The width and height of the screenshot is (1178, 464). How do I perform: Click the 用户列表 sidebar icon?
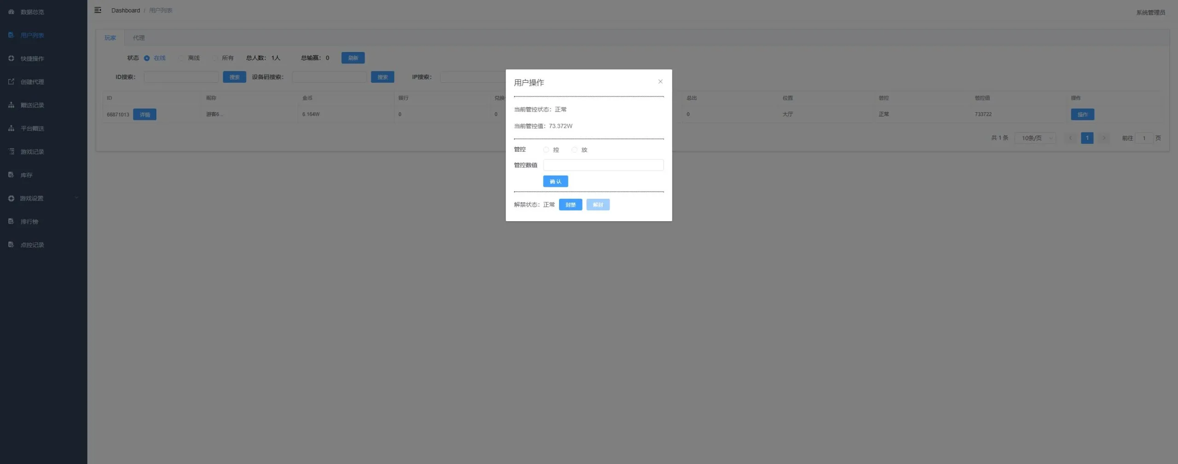click(11, 35)
